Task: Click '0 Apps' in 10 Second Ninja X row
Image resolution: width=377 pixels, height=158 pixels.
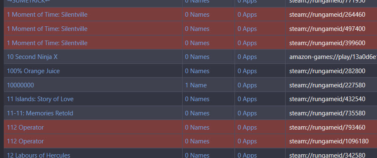Action: point(247,57)
